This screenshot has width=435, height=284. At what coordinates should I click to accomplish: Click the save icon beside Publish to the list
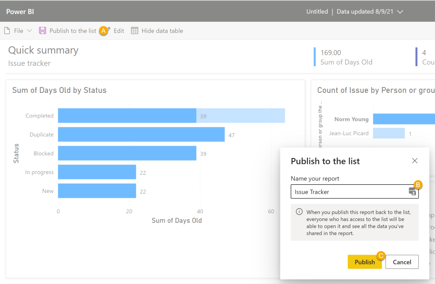click(42, 31)
